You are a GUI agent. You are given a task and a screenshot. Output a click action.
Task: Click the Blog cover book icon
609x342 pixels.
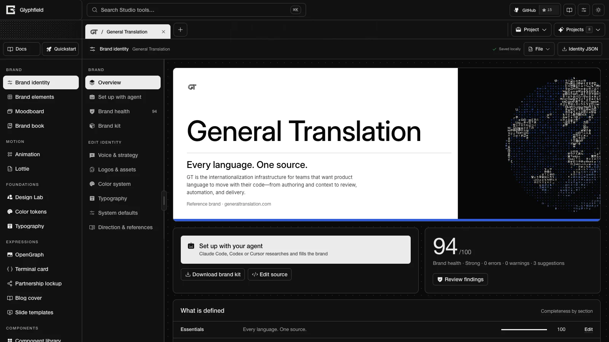[x=10, y=298]
